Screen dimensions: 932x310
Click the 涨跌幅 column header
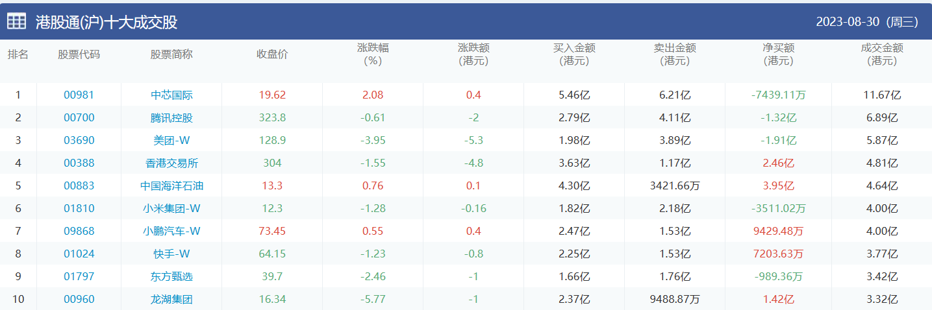(x=373, y=54)
